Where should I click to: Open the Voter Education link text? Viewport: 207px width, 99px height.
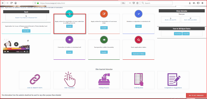69,88
